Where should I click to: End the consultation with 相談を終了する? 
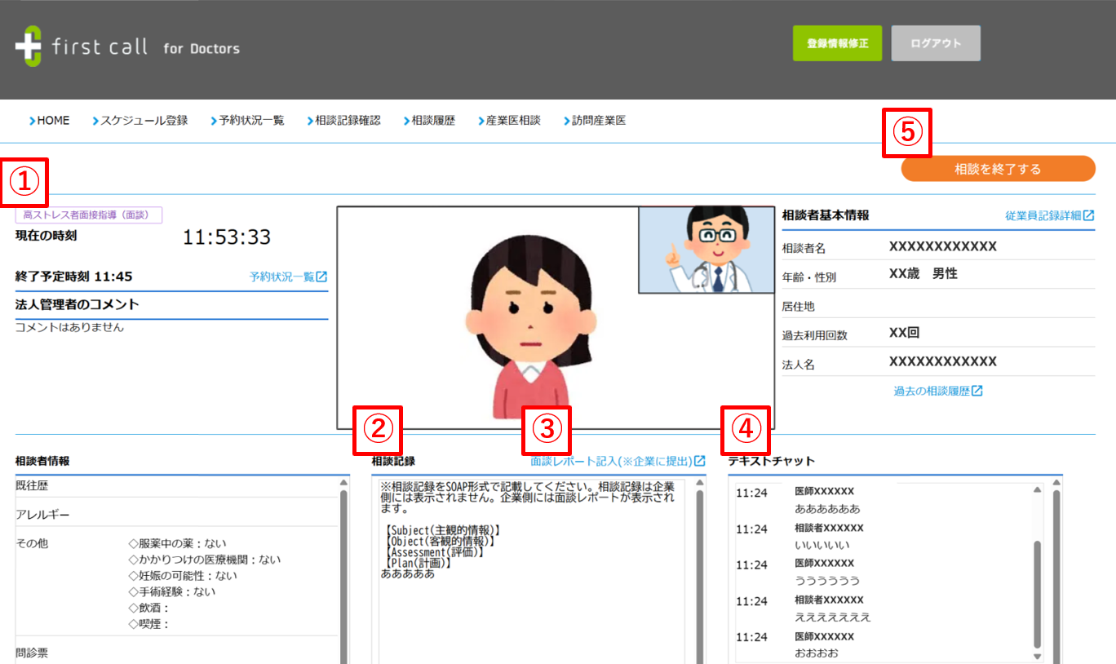(x=998, y=169)
